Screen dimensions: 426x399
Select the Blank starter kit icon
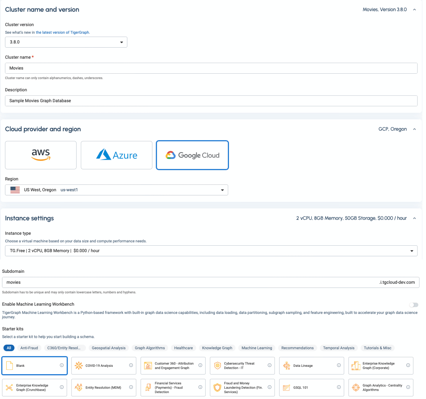pos(9,366)
